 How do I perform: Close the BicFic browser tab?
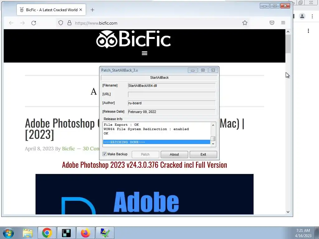81,10
